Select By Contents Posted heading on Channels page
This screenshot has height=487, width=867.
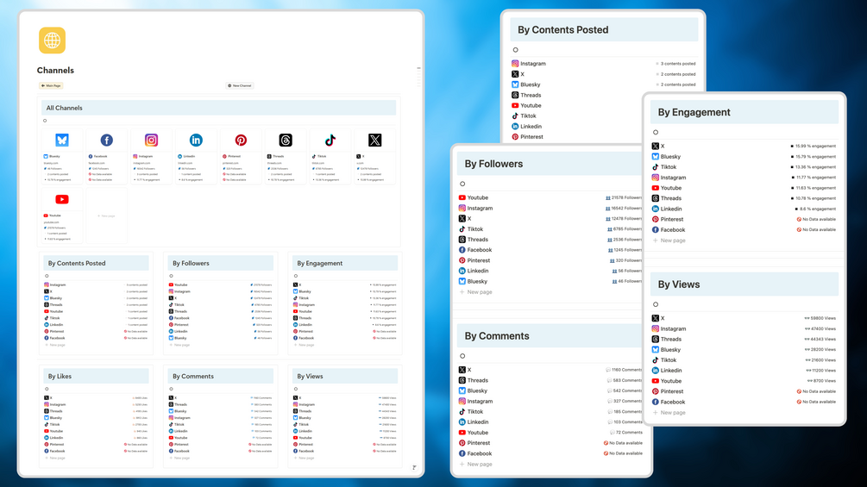click(x=77, y=264)
